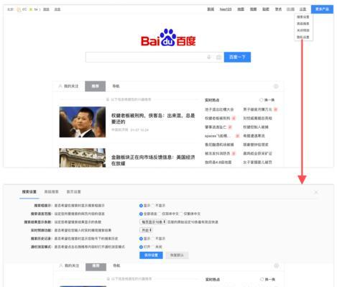Click the 保存设置 button

point(151,255)
